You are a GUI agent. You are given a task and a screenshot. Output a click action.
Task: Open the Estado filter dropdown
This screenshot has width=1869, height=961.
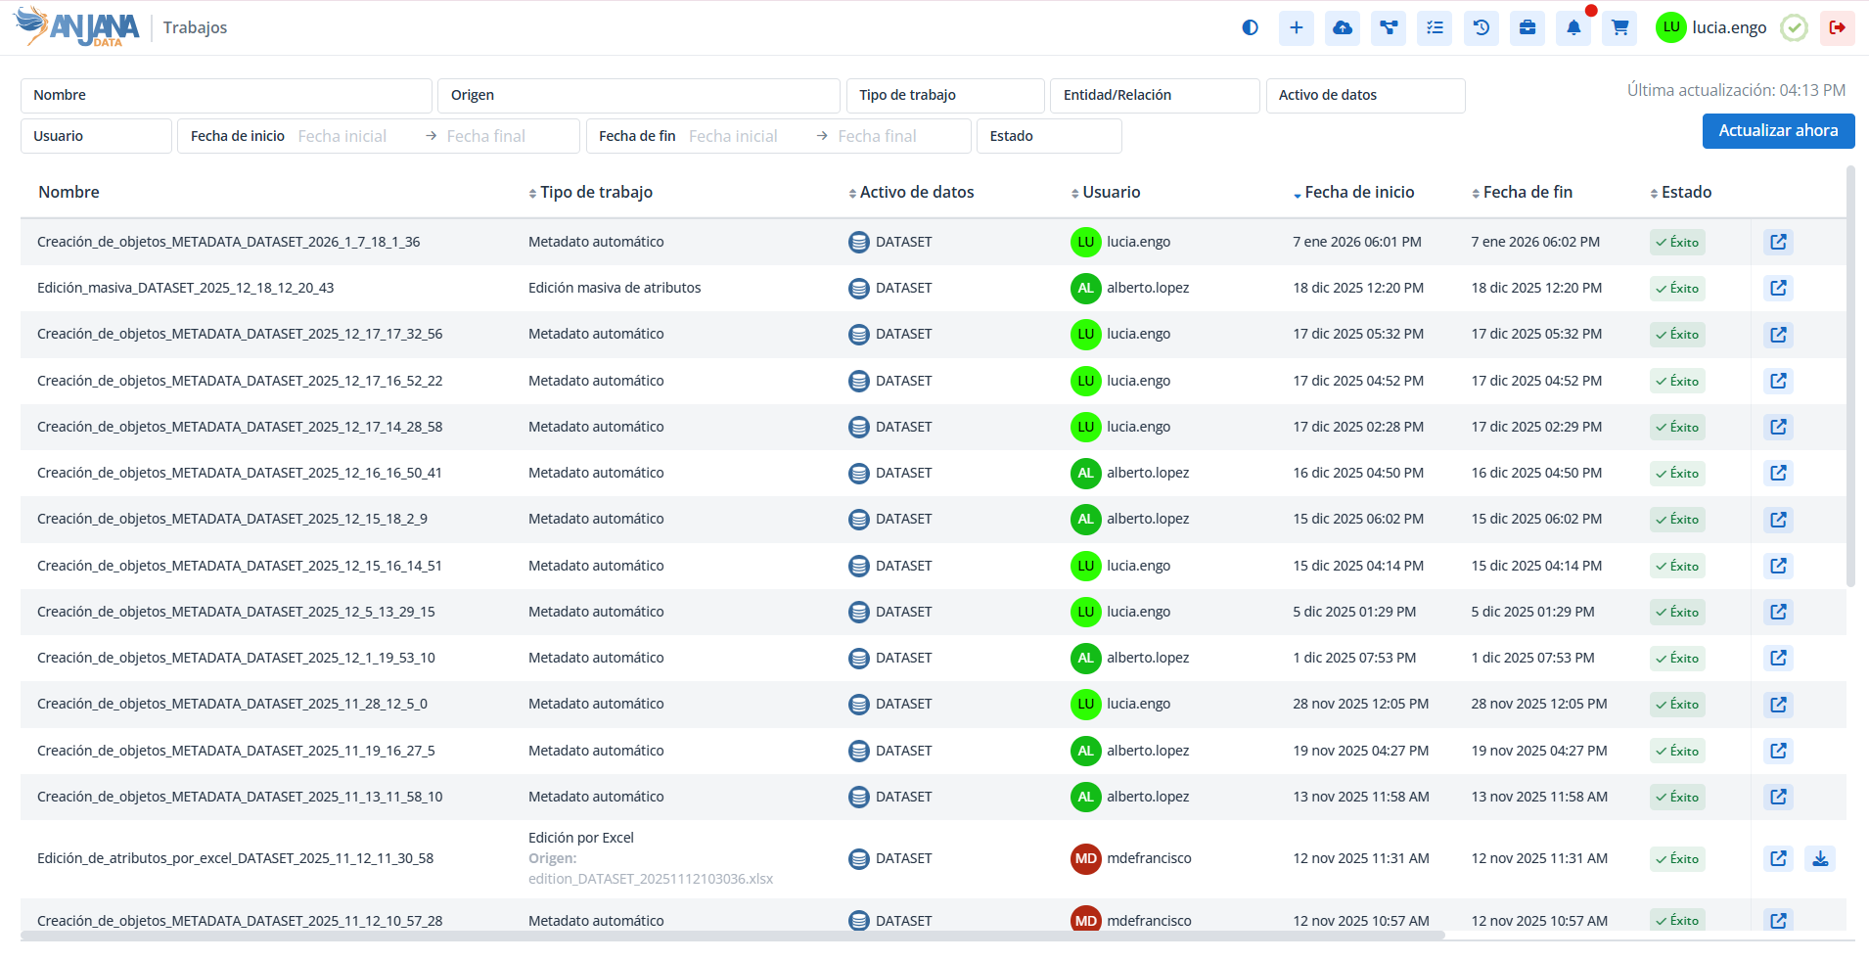[x=1048, y=136]
